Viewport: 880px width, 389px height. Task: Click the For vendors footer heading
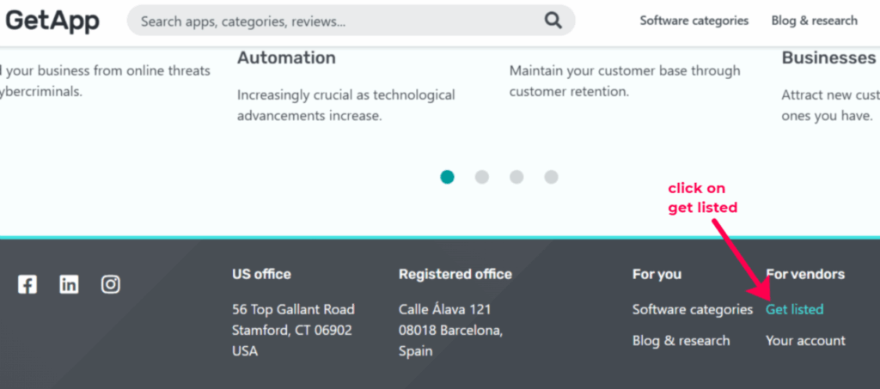[x=805, y=274]
